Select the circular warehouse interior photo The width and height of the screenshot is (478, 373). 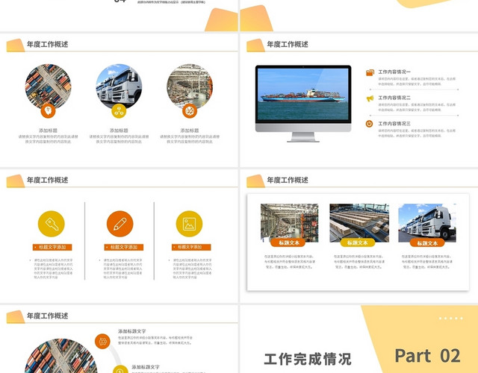pos(190,87)
